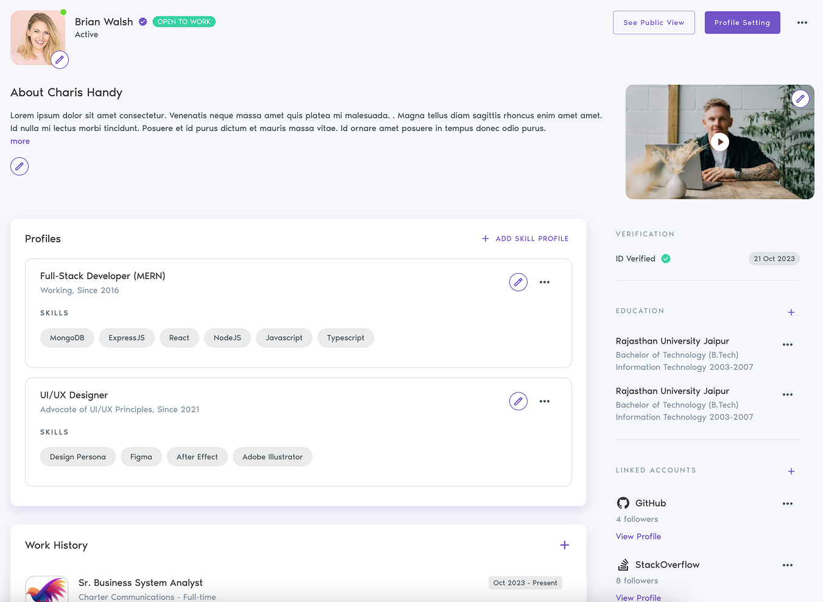Play the intro video
Image resolution: width=823 pixels, height=602 pixels.
pyautogui.click(x=719, y=141)
